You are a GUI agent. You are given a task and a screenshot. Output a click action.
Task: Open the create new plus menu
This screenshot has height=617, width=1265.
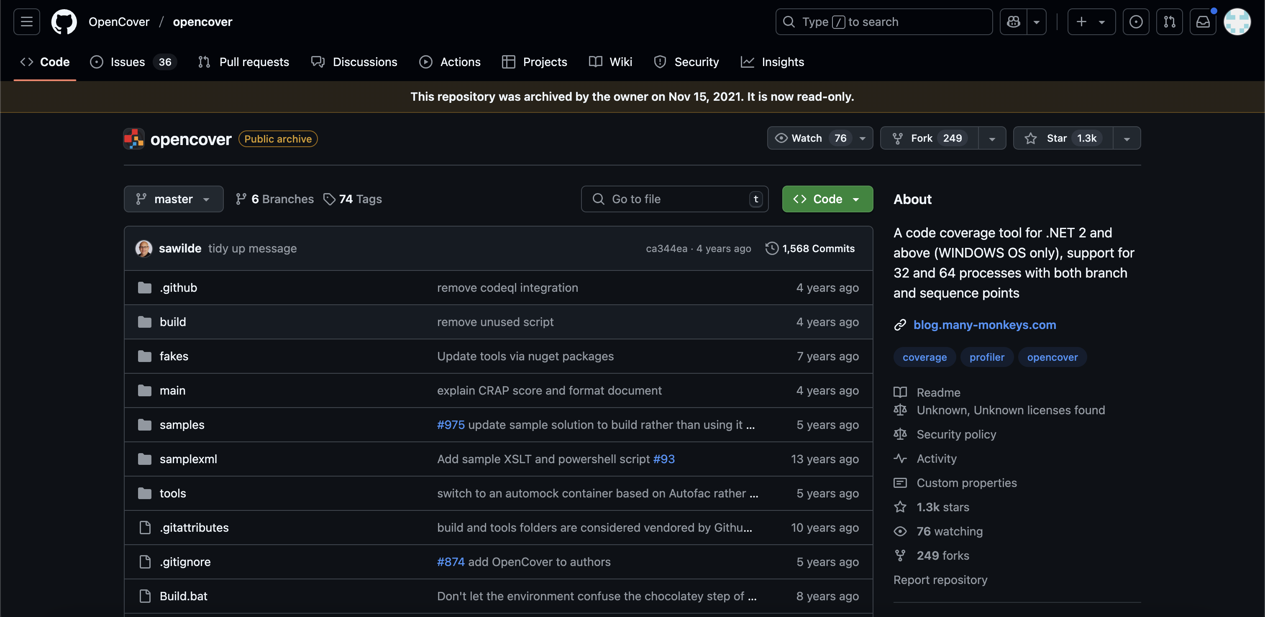[1091, 22]
